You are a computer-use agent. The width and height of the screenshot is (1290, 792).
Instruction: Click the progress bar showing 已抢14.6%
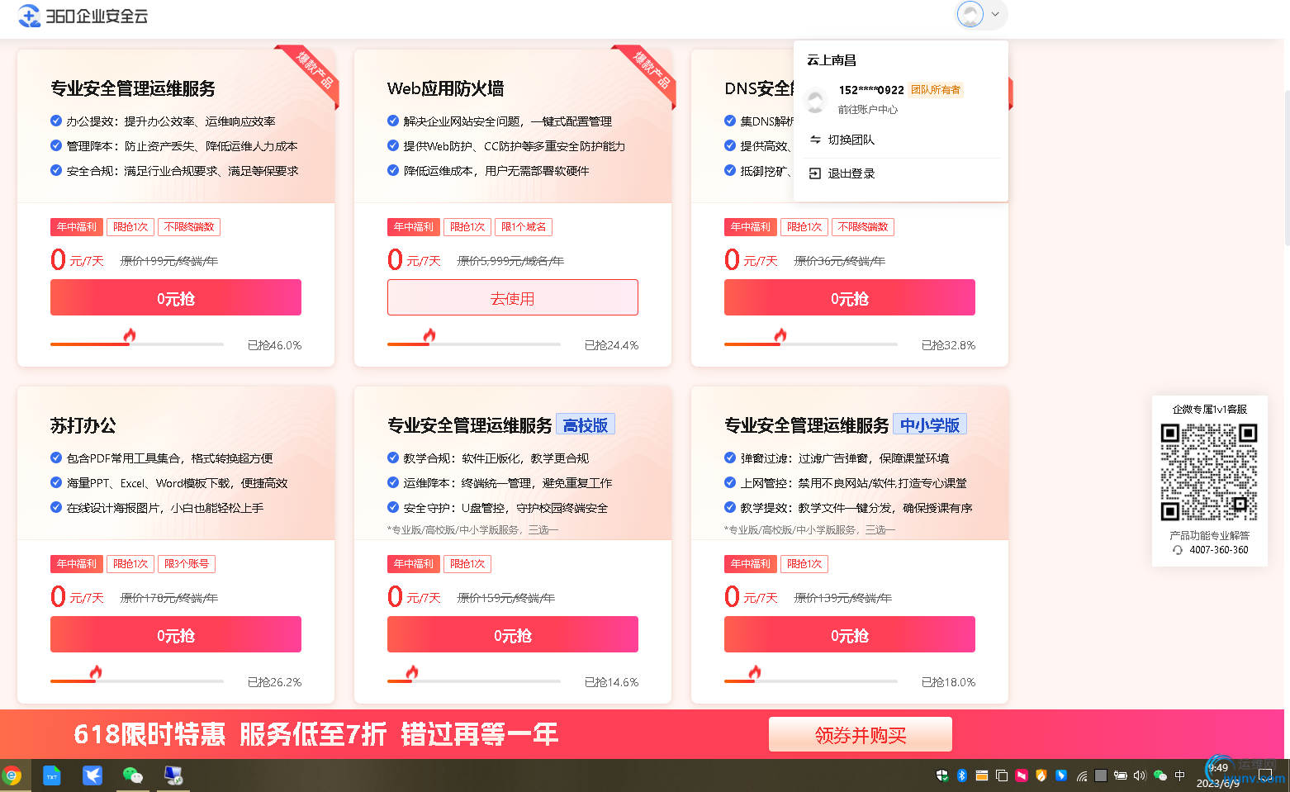(474, 681)
